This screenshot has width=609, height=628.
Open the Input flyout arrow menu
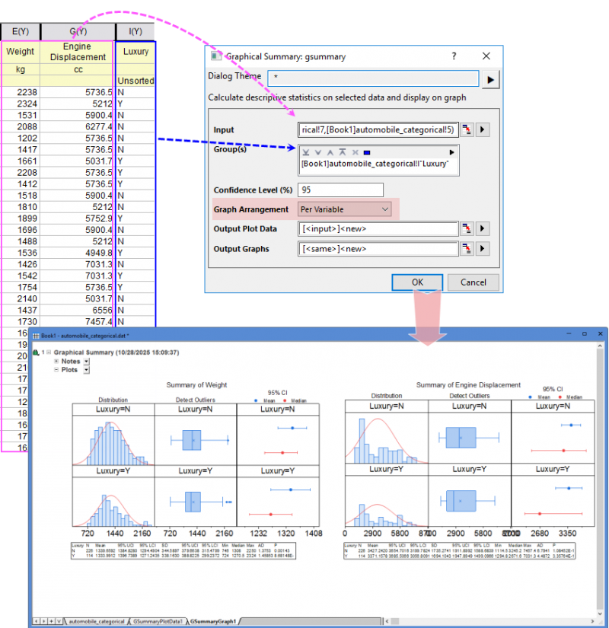tap(483, 129)
